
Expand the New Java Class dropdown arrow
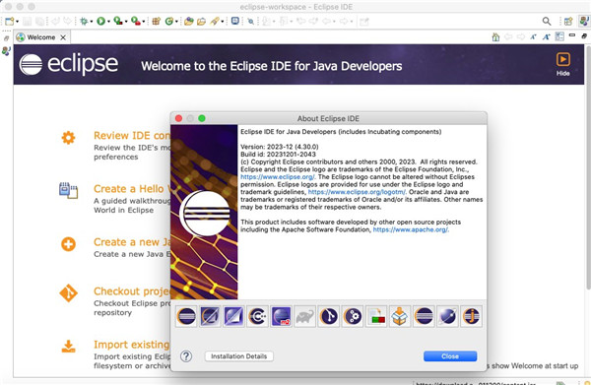(176, 22)
